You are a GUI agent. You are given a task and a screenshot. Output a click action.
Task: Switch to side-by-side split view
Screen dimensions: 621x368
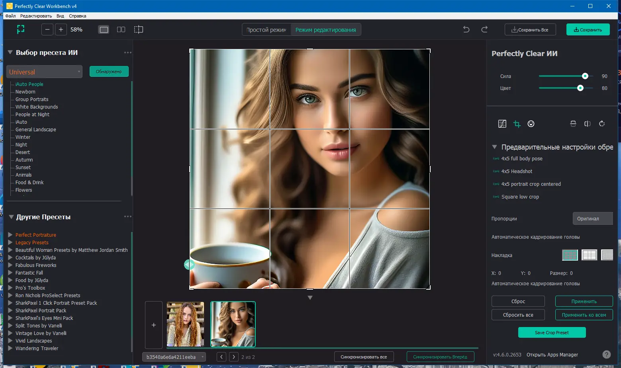(121, 29)
